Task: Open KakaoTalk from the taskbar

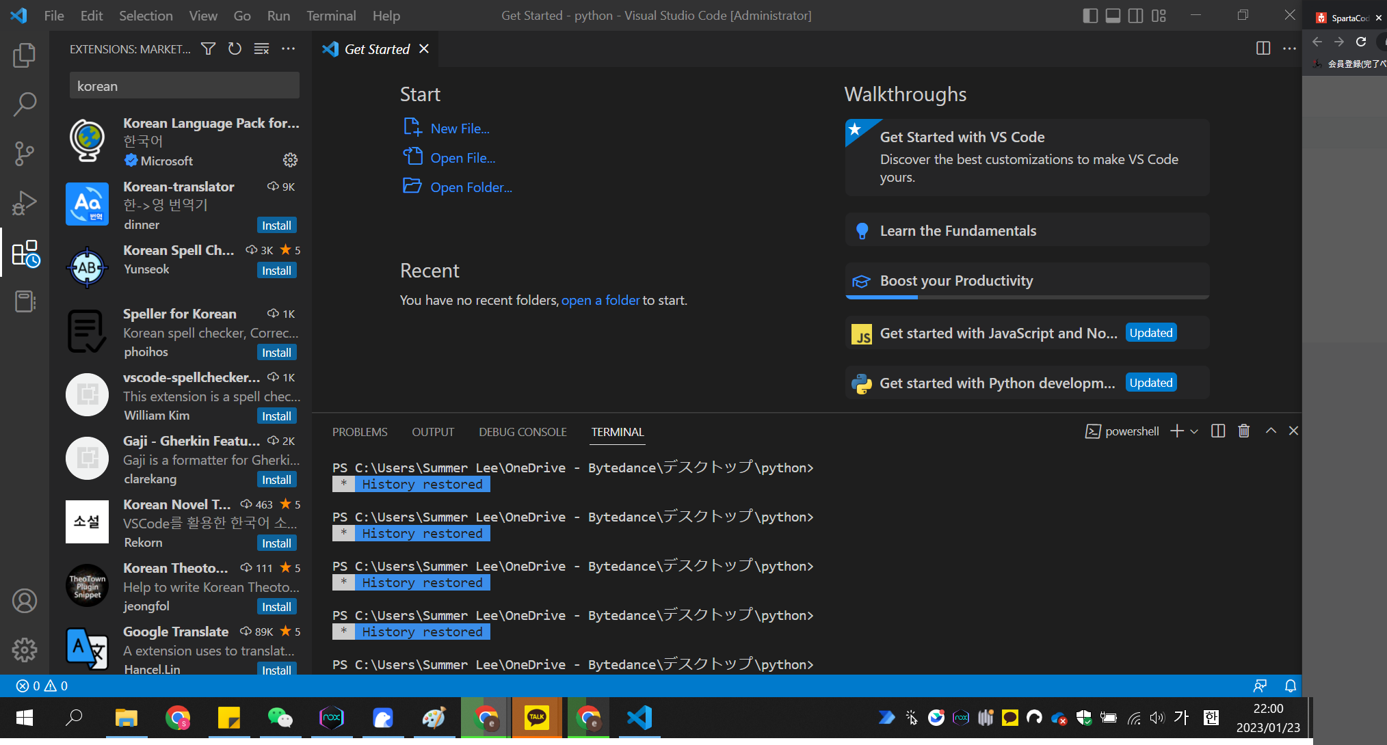Action: 537,718
